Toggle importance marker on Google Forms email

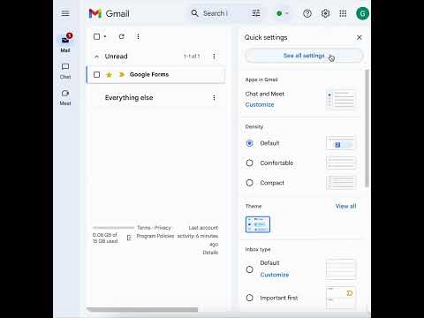point(121,74)
